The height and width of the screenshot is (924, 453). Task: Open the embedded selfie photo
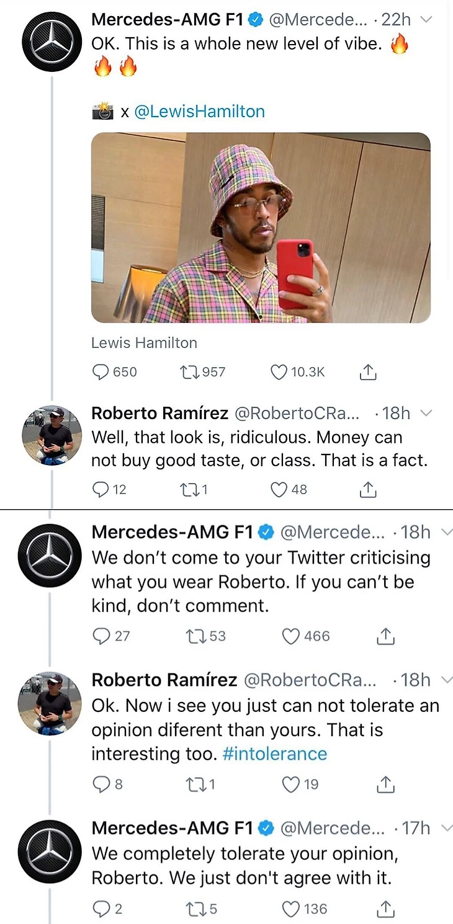[261, 228]
